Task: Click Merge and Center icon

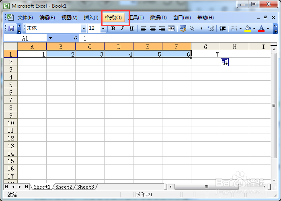Action: (x=171, y=28)
